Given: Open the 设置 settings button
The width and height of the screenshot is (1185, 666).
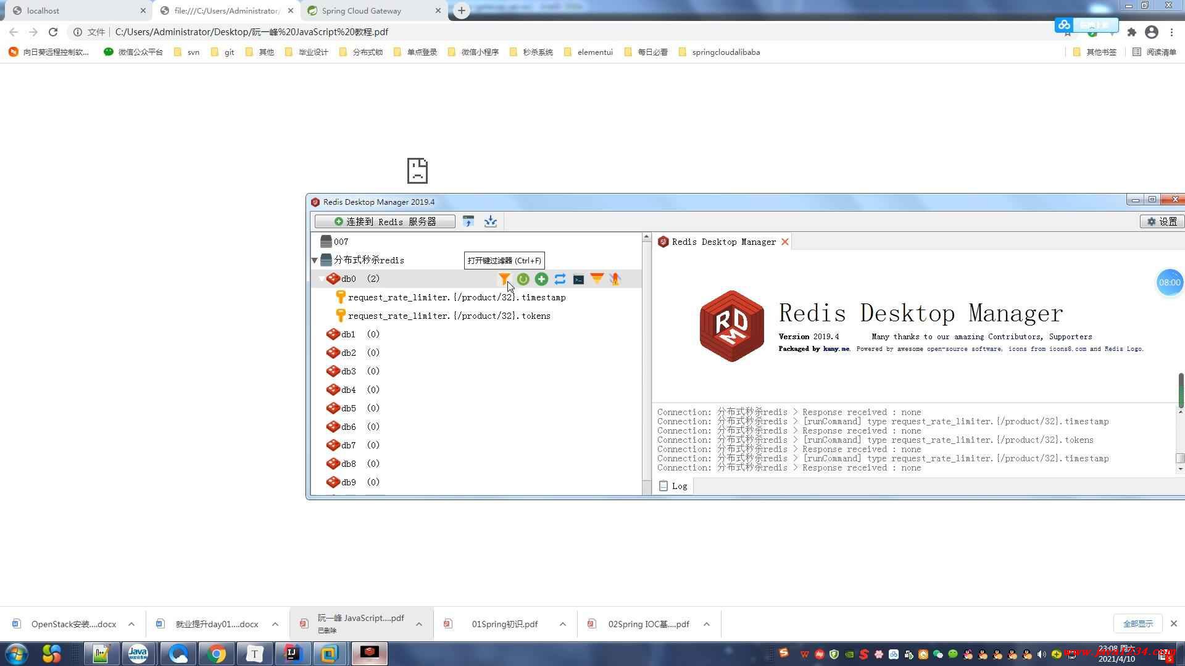Looking at the screenshot, I should click(1162, 221).
